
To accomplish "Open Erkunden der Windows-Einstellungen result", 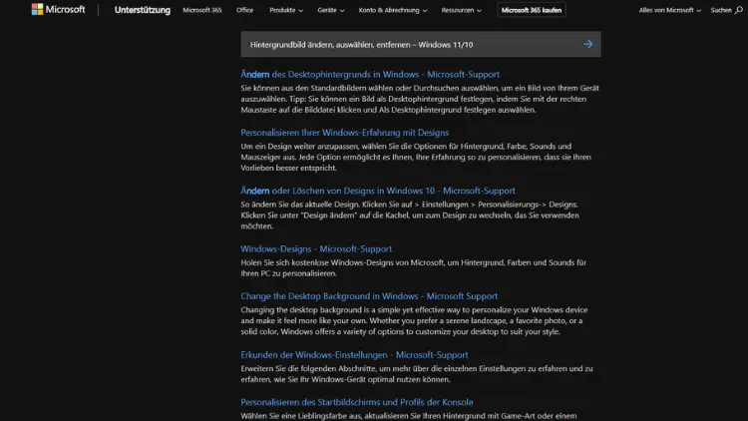I will pyautogui.click(x=354, y=355).
